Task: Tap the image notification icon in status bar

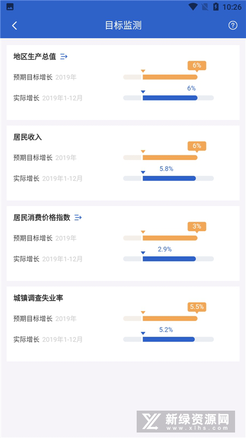Action: pos(10,7)
